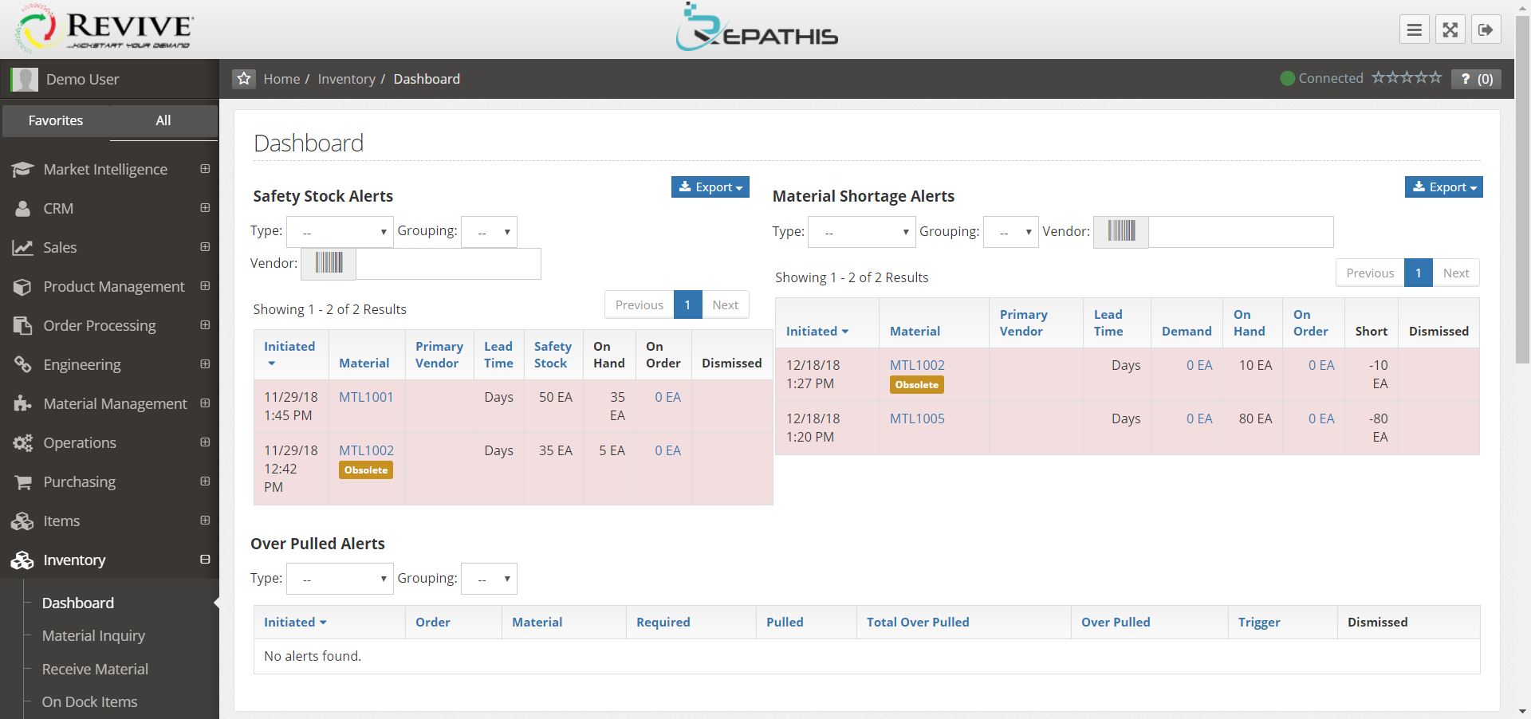Expand the Sales menu with plus toggle
The image size is (1531, 719).
(x=205, y=247)
